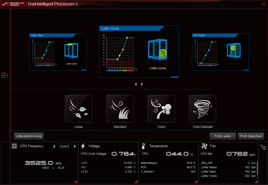Screen dimensions: 268x185
Task: Click the CPU_OPT fan row
Action: pos(228,163)
